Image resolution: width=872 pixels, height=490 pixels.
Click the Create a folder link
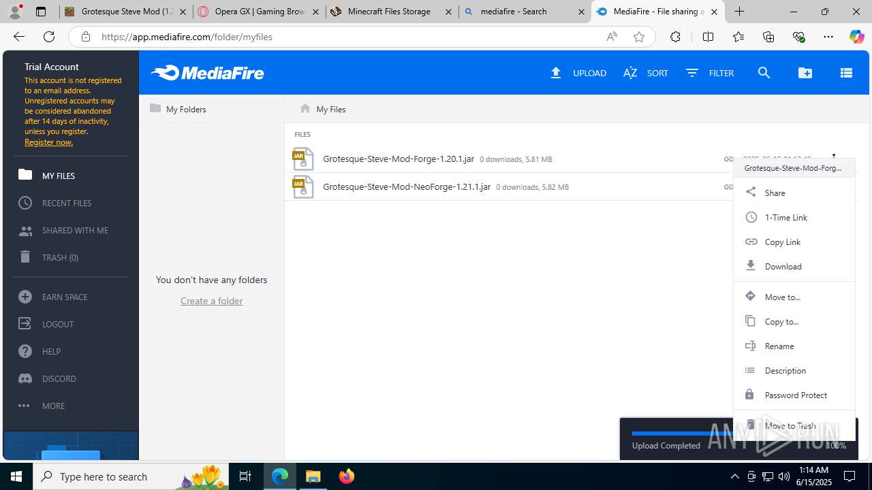click(x=211, y=301)
